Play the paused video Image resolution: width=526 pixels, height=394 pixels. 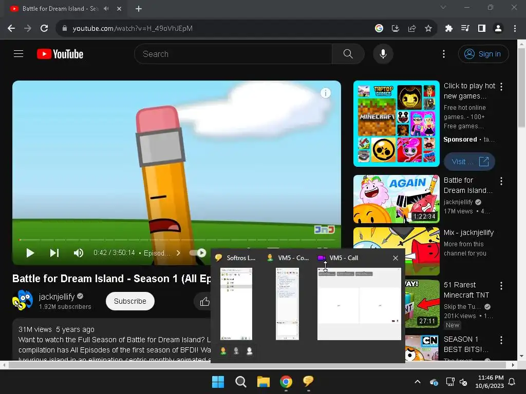[x=30, y=253]
